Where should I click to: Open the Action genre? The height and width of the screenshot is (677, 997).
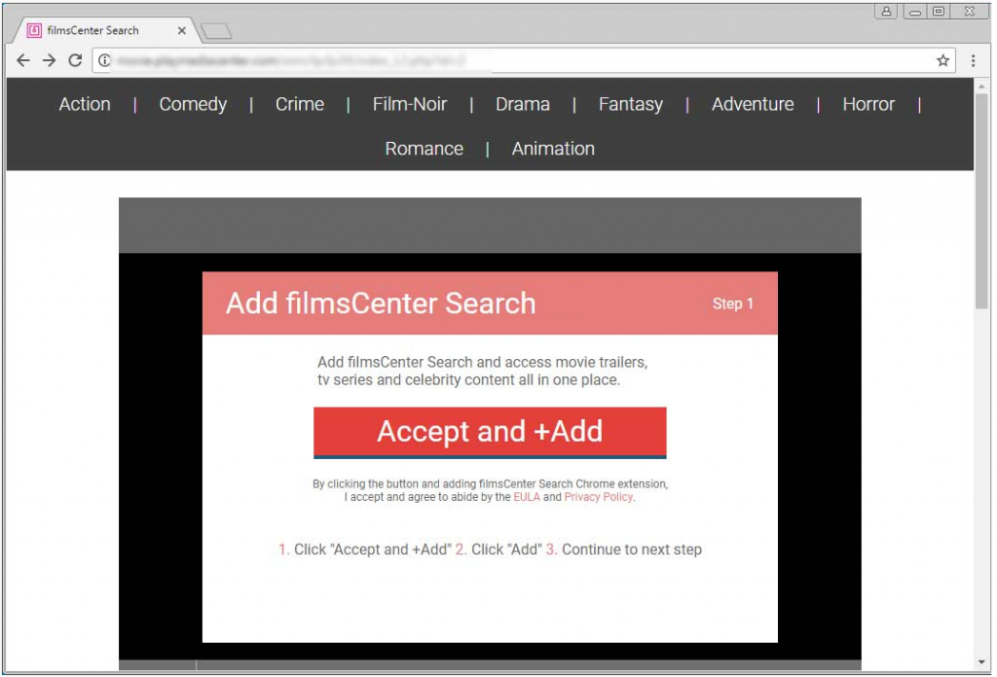pos(85,104)
